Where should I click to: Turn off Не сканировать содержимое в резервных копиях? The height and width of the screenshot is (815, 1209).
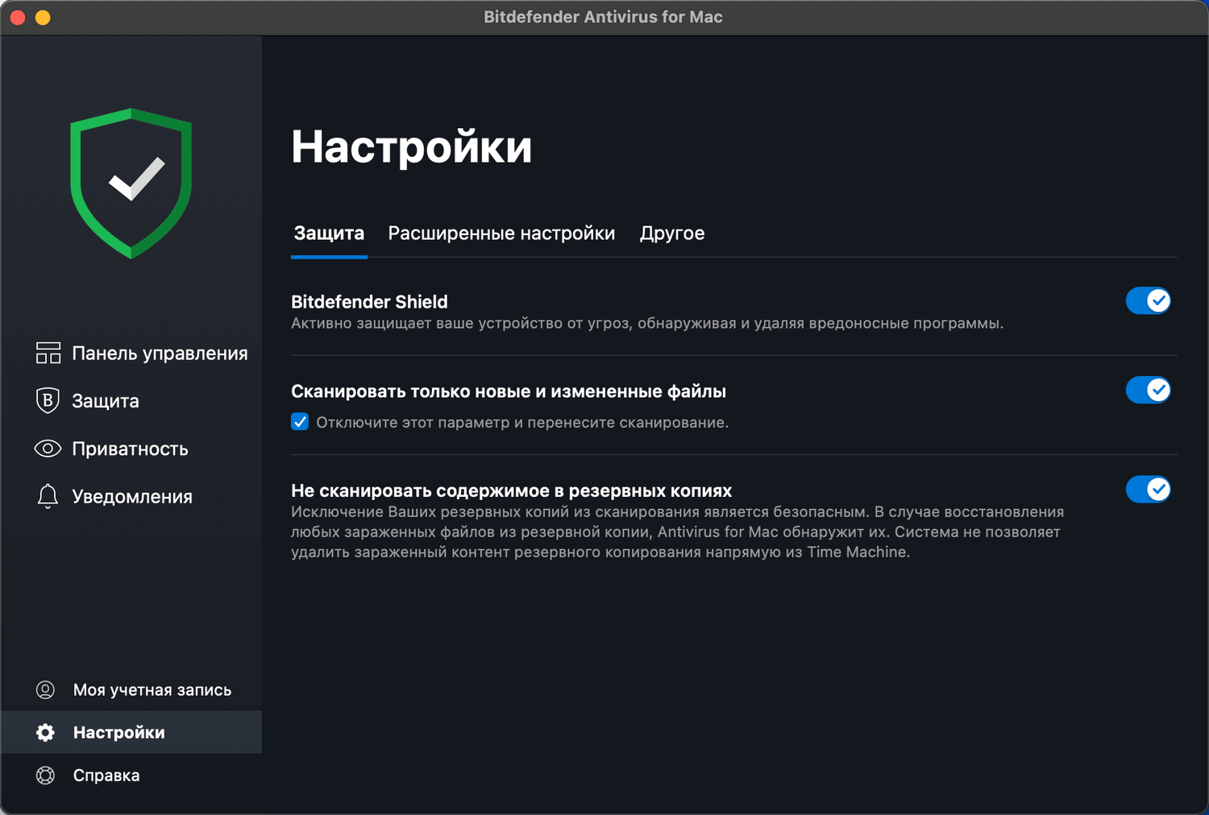tap(1149, 490)
